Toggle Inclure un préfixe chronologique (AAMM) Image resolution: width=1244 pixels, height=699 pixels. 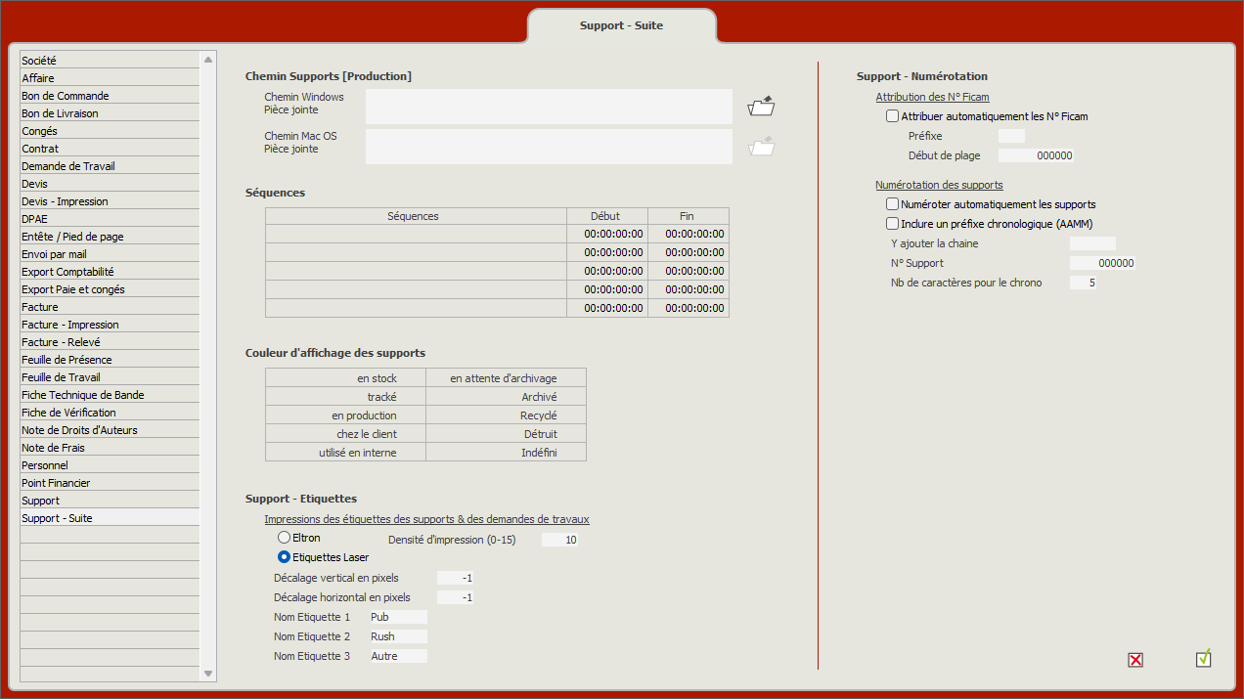tap(892, 224)
